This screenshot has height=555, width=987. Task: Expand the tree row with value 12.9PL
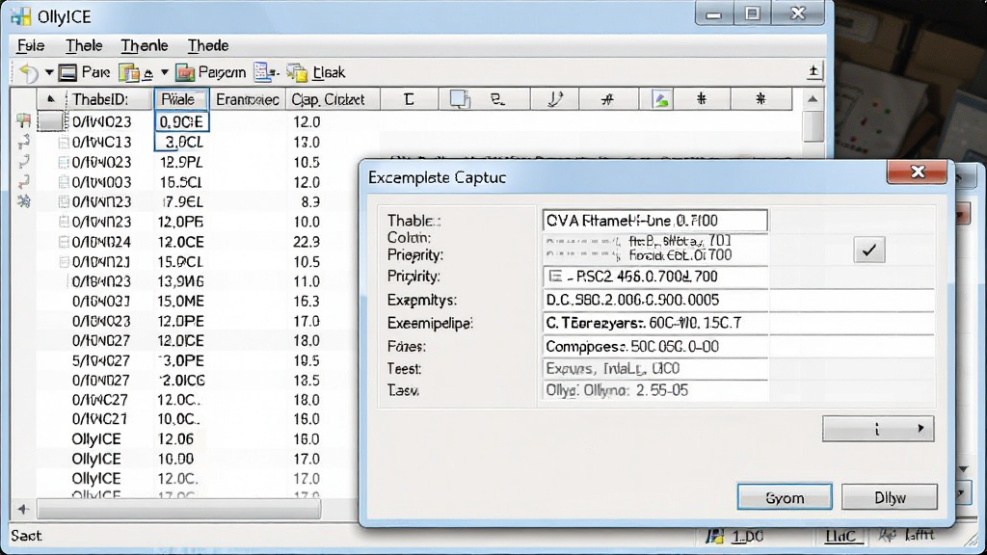coord(64,162)
